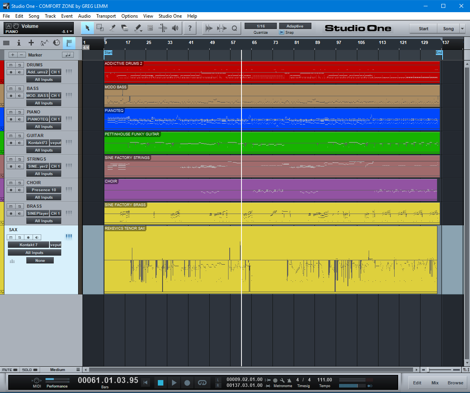The width and height of the screenshot is (470, 393).
Task: Open the SAX None automation dropdown
Action: coord(40,261)
